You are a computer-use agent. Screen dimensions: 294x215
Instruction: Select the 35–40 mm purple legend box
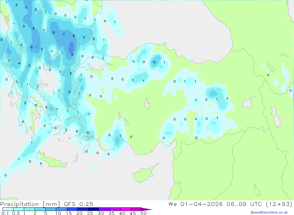(115, 209)
